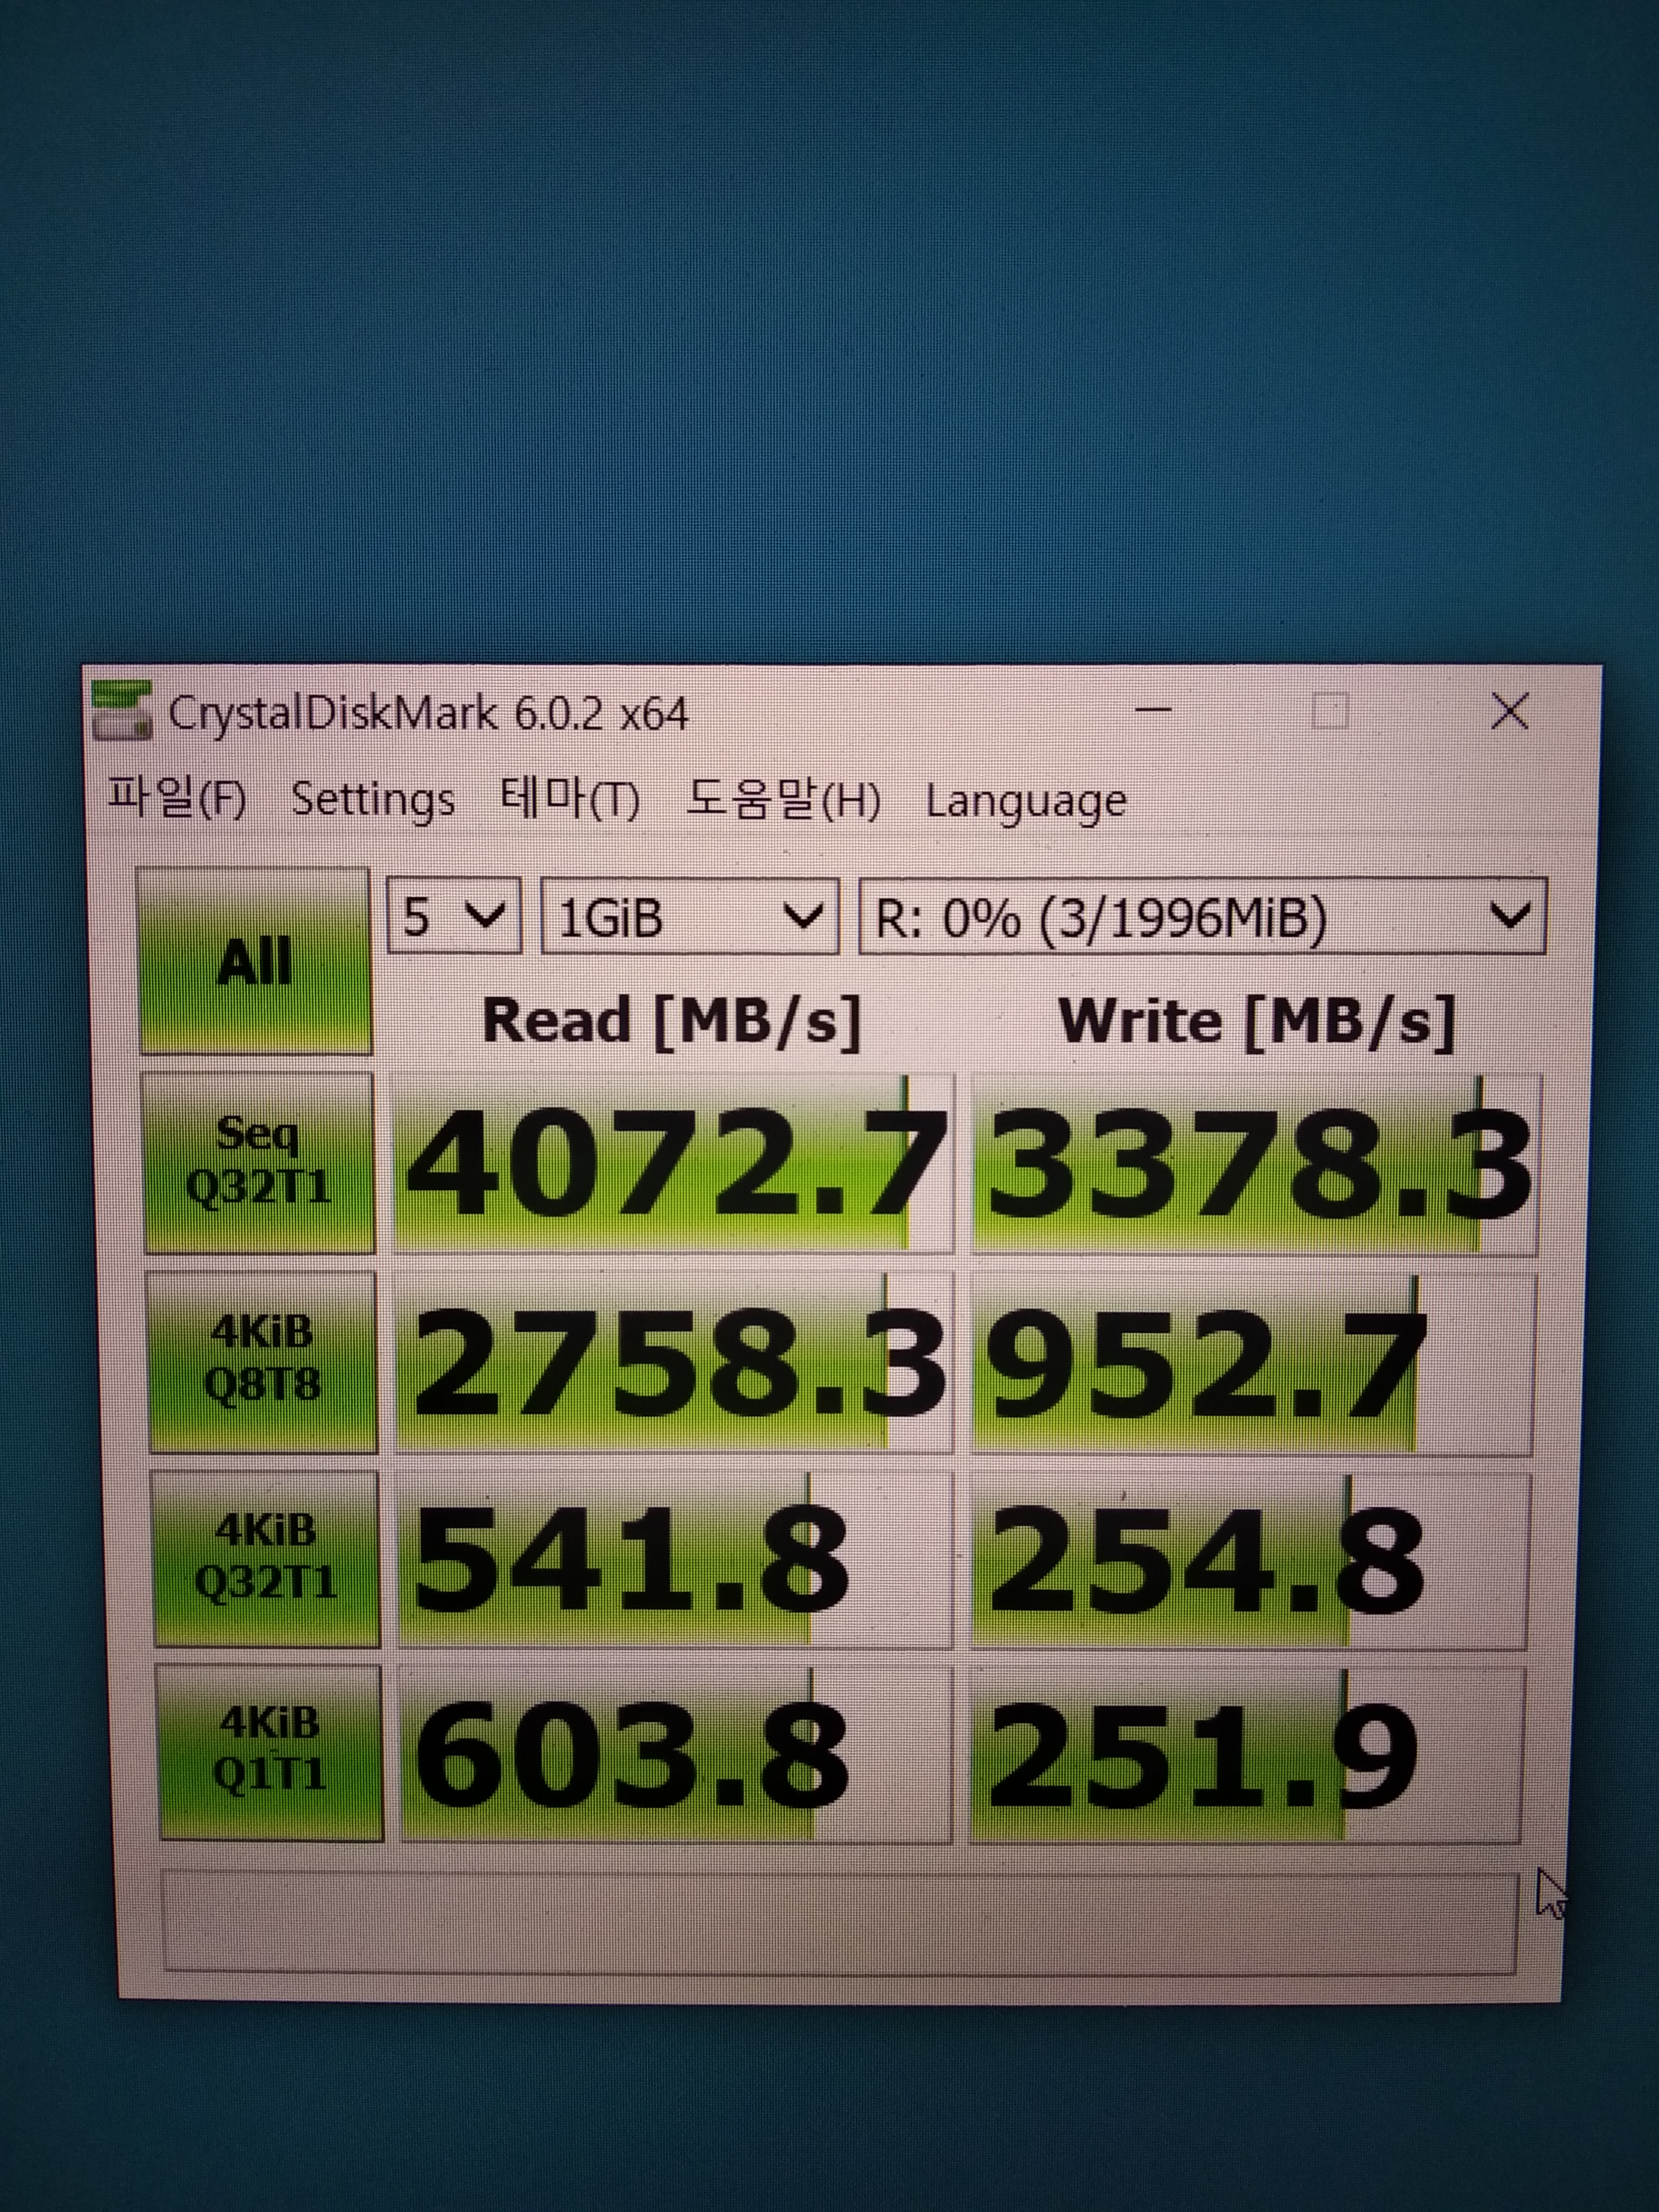The height and width of the screenshot is (2212, 1659).
Task: Select the 4KiB Q32T1 write result 254.8
Action: (x=1250, y=1560)
